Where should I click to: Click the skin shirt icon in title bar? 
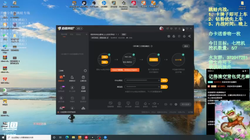176,29
